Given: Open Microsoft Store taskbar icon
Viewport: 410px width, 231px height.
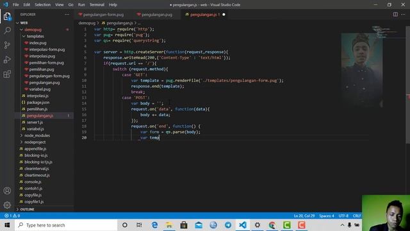Looking at the screenshot, I should (x=184, y=225).
